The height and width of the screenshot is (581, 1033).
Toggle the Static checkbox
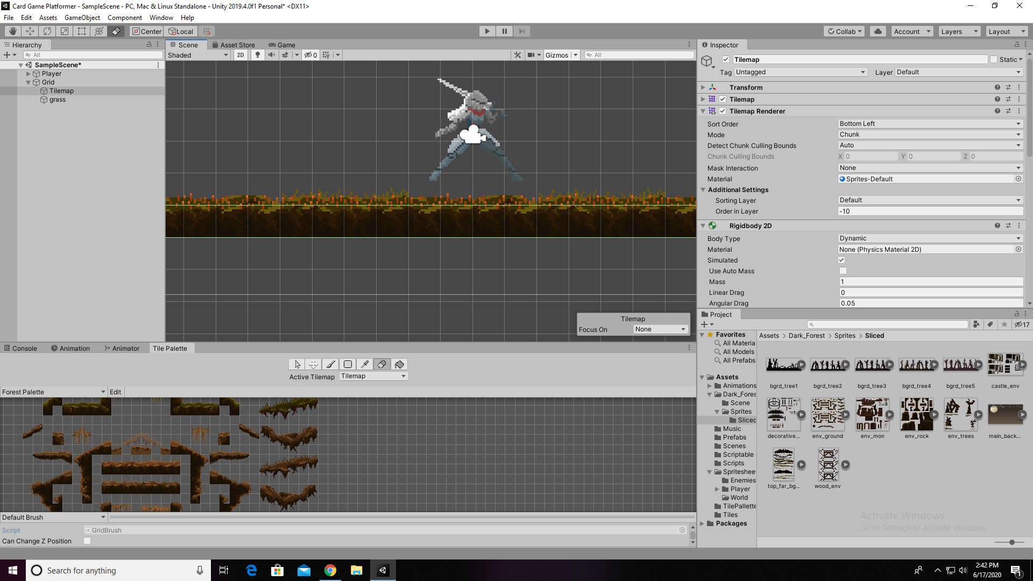point(994,60)
